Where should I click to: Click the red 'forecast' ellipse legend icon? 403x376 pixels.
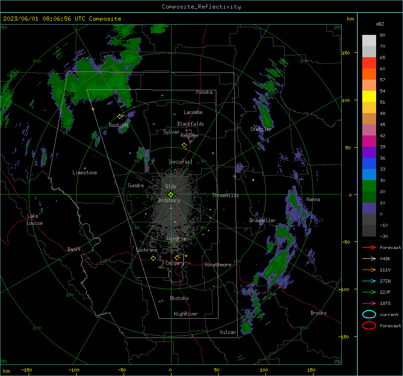[369, 325]
